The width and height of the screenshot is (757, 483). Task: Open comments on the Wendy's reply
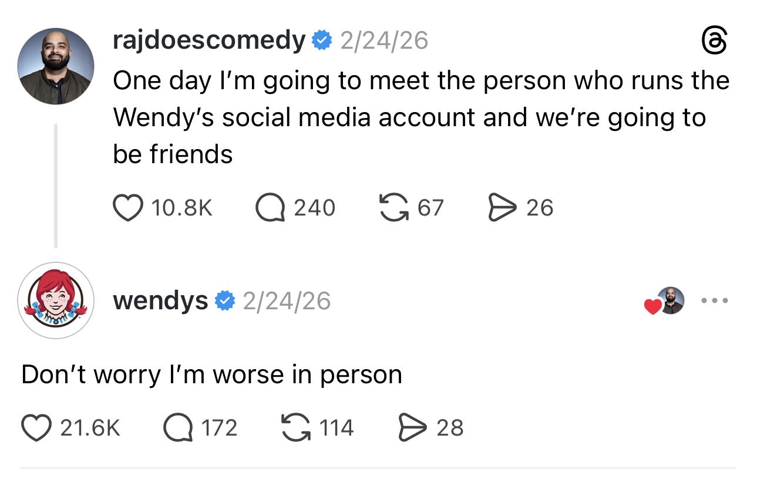pos(178,428)
